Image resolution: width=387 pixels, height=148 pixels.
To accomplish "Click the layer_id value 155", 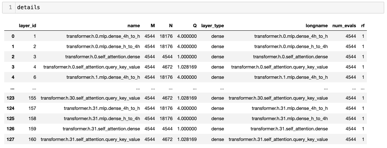I will 32,98.
